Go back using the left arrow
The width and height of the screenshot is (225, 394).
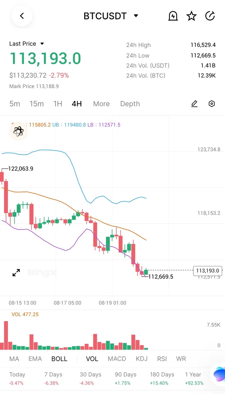point(22,16)
